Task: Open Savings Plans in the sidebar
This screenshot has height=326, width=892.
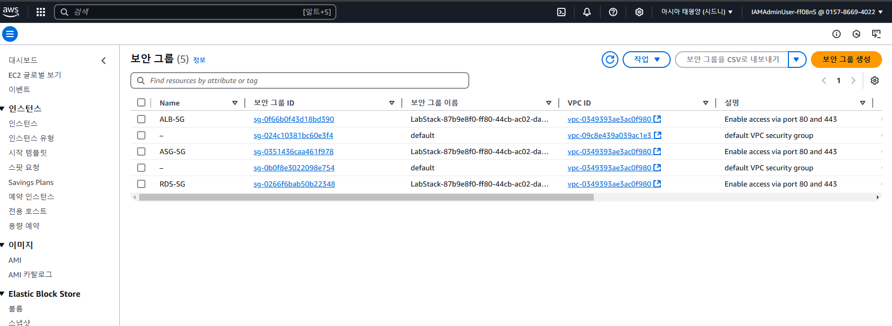Action: pos(31,182)
